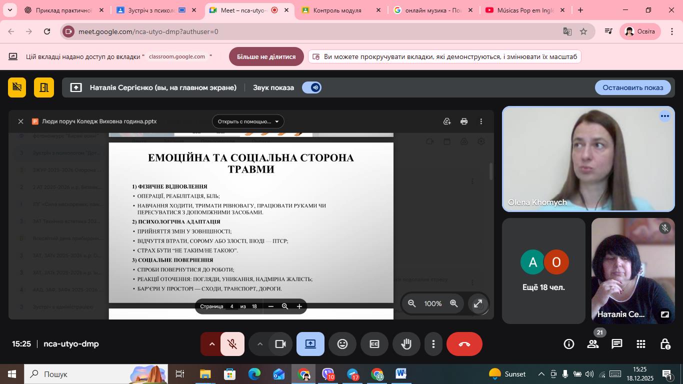Print the presentation file
Image resolution: width=683 pixels, height=384 pixels.
coord(464,121)
